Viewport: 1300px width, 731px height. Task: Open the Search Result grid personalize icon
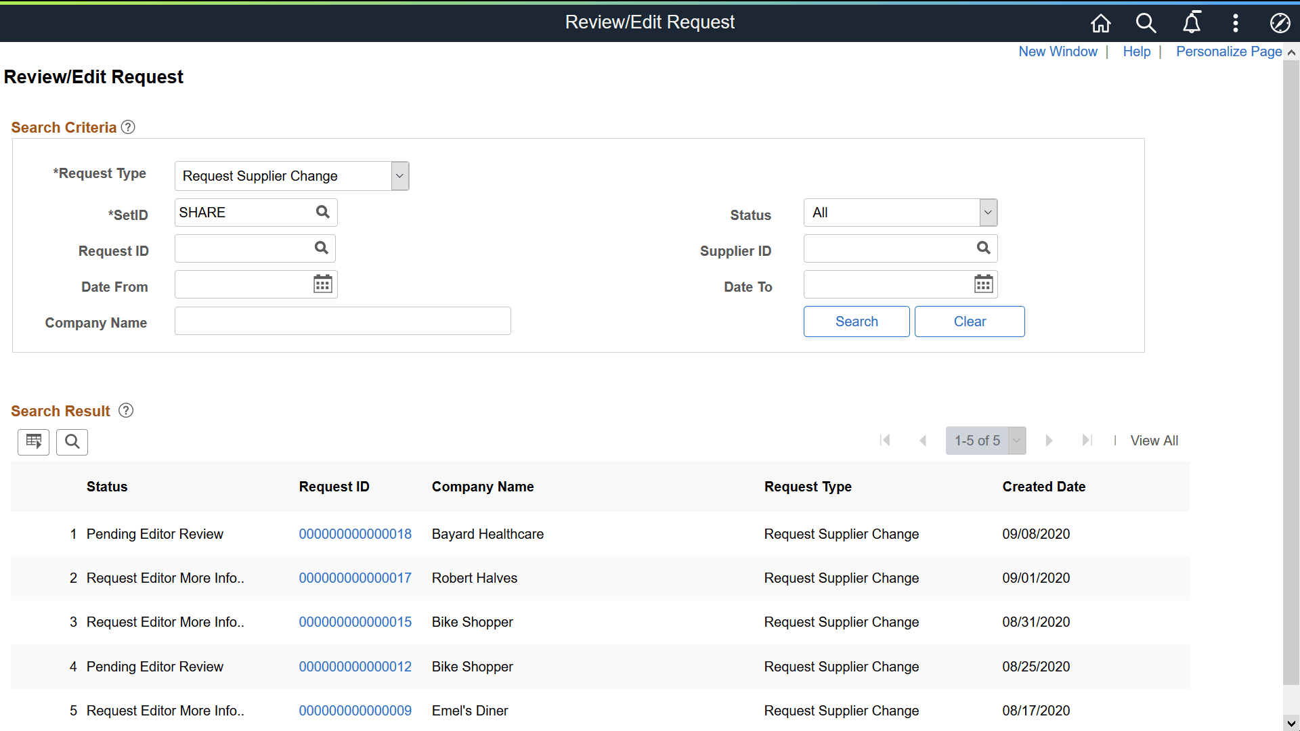coord(33,442)
